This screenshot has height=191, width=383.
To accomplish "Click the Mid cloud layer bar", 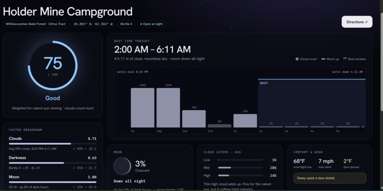I will [x=240, y=168].
